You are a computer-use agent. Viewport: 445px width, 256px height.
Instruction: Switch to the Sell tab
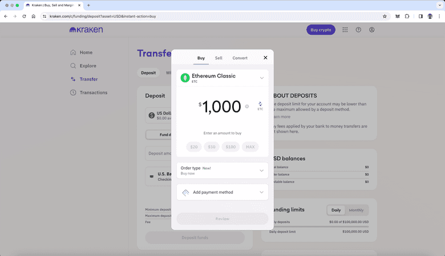coord(219,58)
